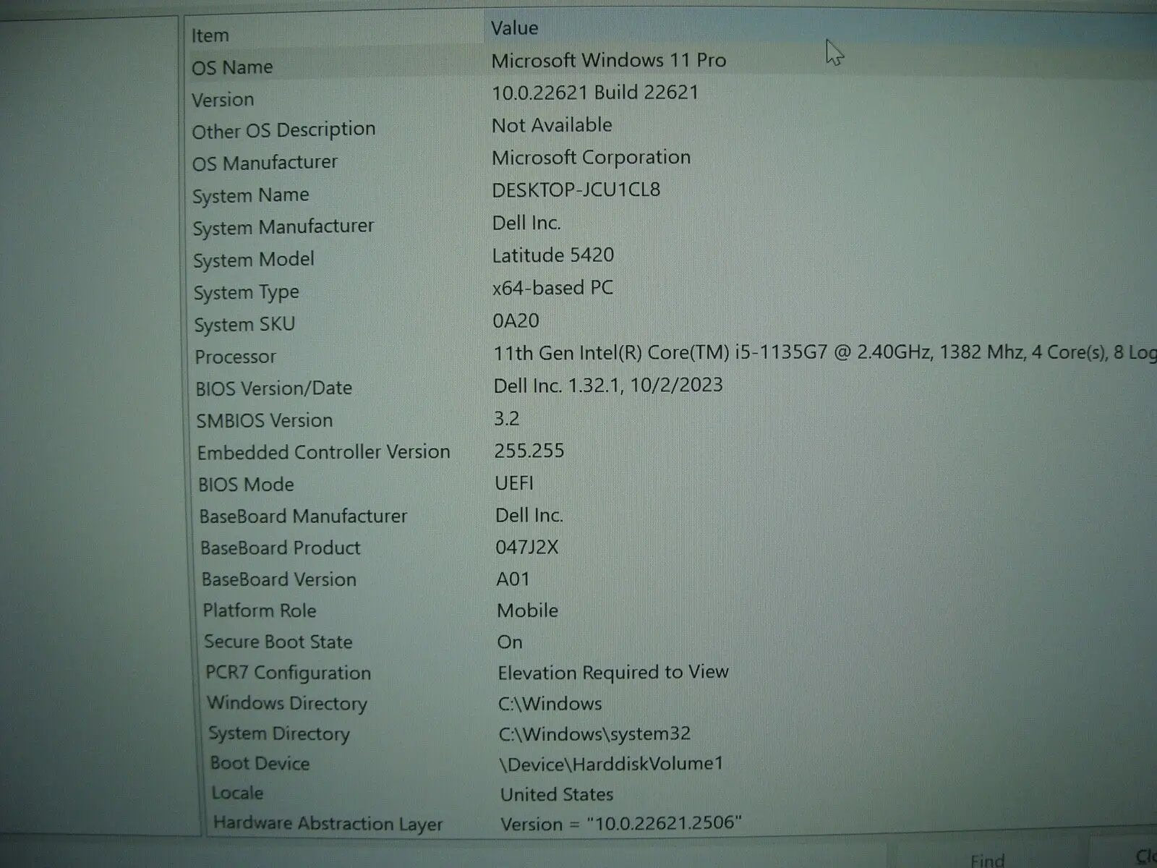
Task: Select value UEFI
Action: click(x=514, y=483)
